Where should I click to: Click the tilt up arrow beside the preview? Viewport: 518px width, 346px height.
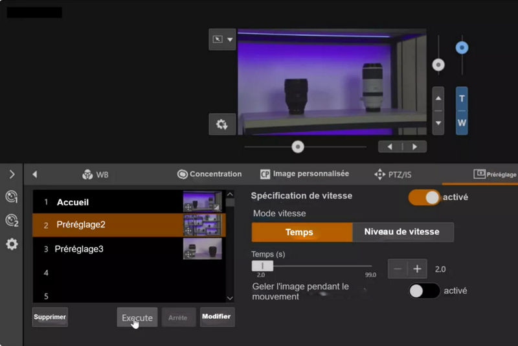click(438, 98)
